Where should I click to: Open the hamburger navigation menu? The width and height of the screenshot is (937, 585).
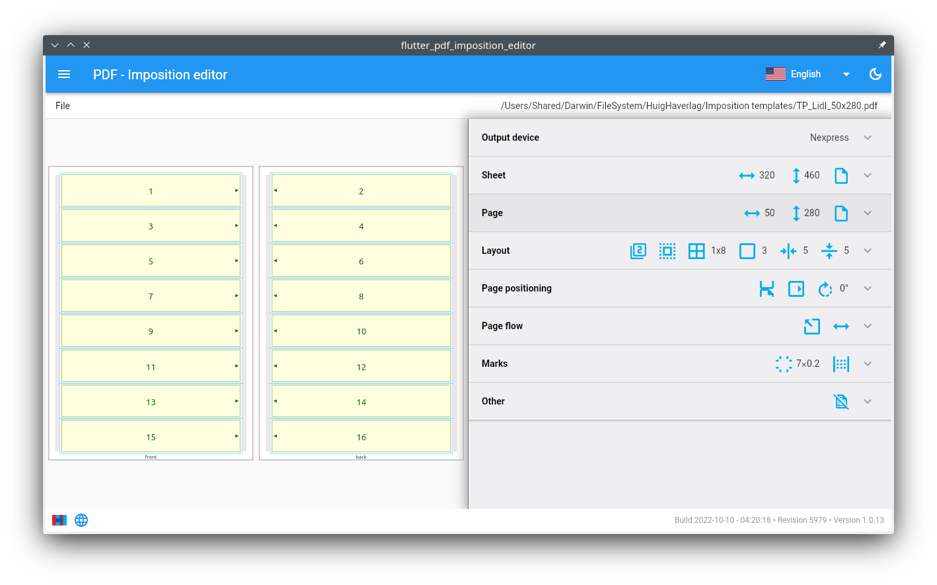tap(64, 75)
